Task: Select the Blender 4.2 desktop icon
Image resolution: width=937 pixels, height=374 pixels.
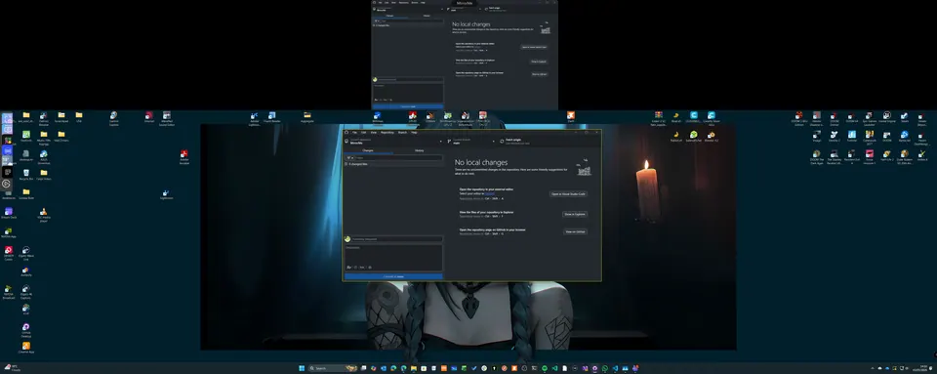Action: [x=711, y=136]
